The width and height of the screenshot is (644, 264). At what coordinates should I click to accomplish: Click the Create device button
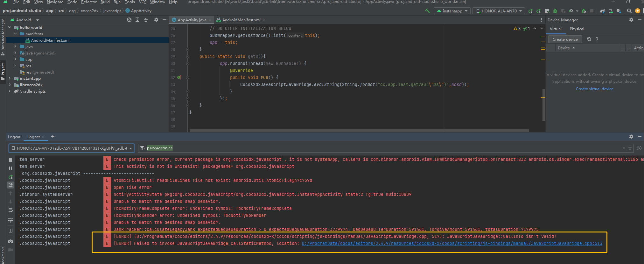click(x=565, y=39)
